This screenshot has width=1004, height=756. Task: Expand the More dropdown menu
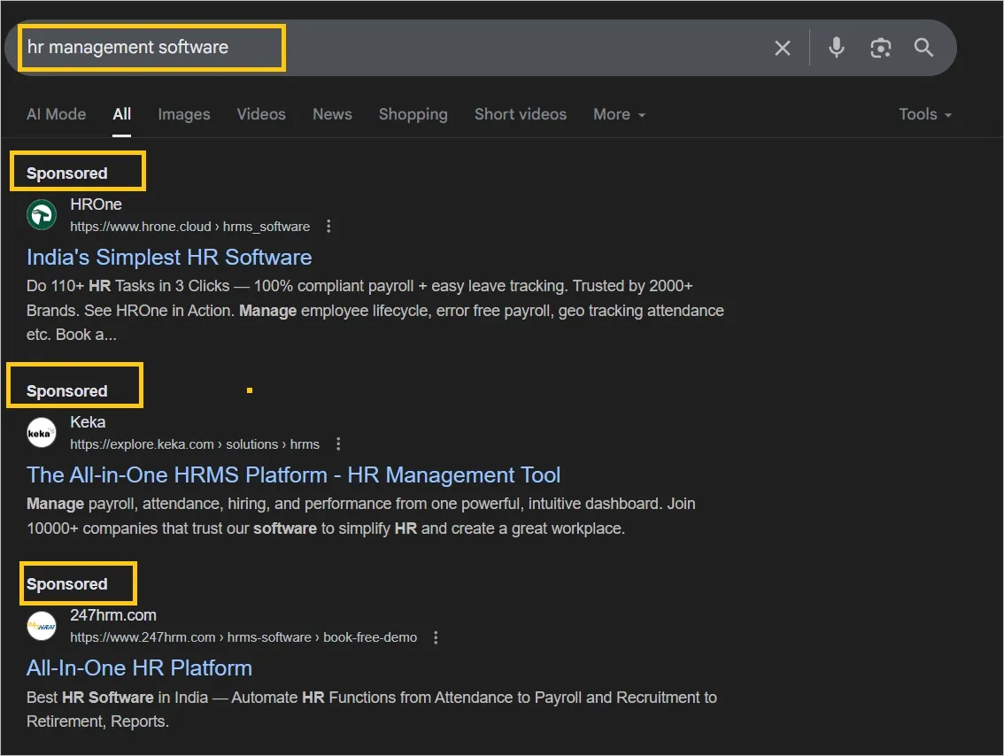(x=619, y=114)
